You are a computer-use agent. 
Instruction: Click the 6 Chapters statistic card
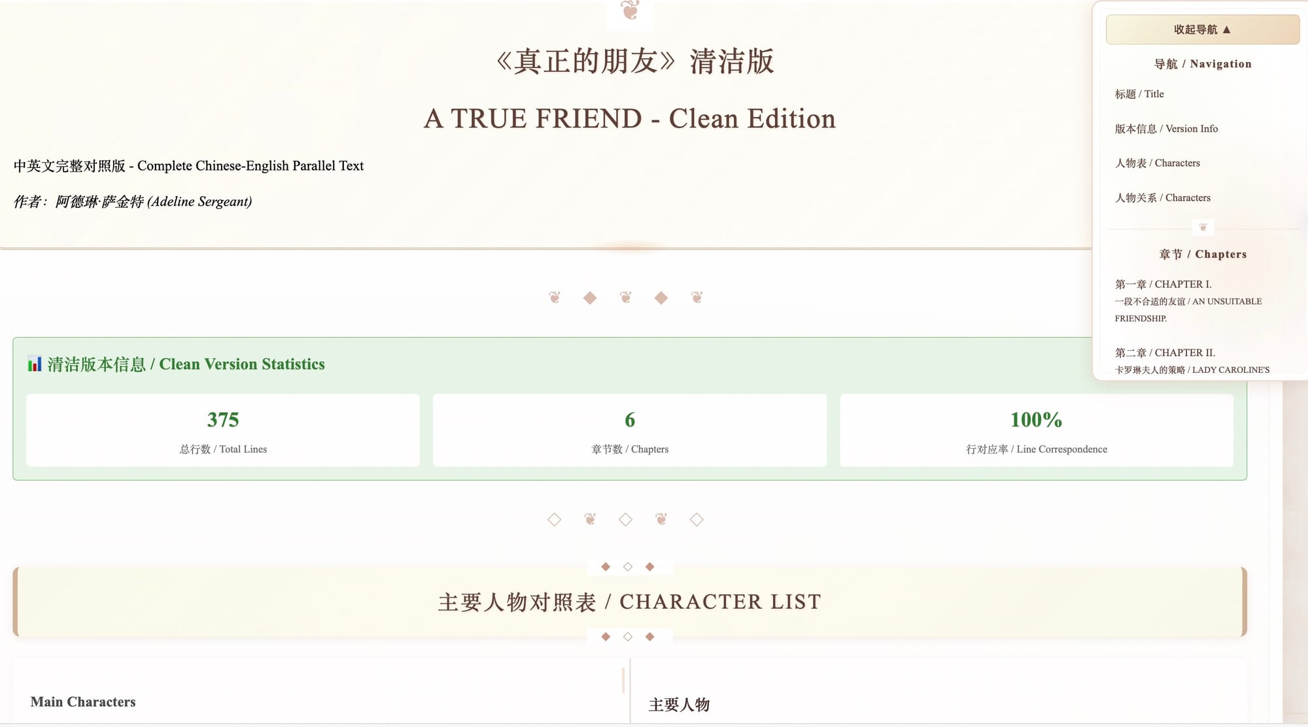point(630,430)
